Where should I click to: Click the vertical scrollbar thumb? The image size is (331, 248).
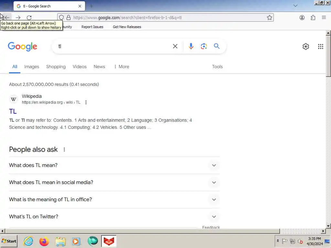328,56
